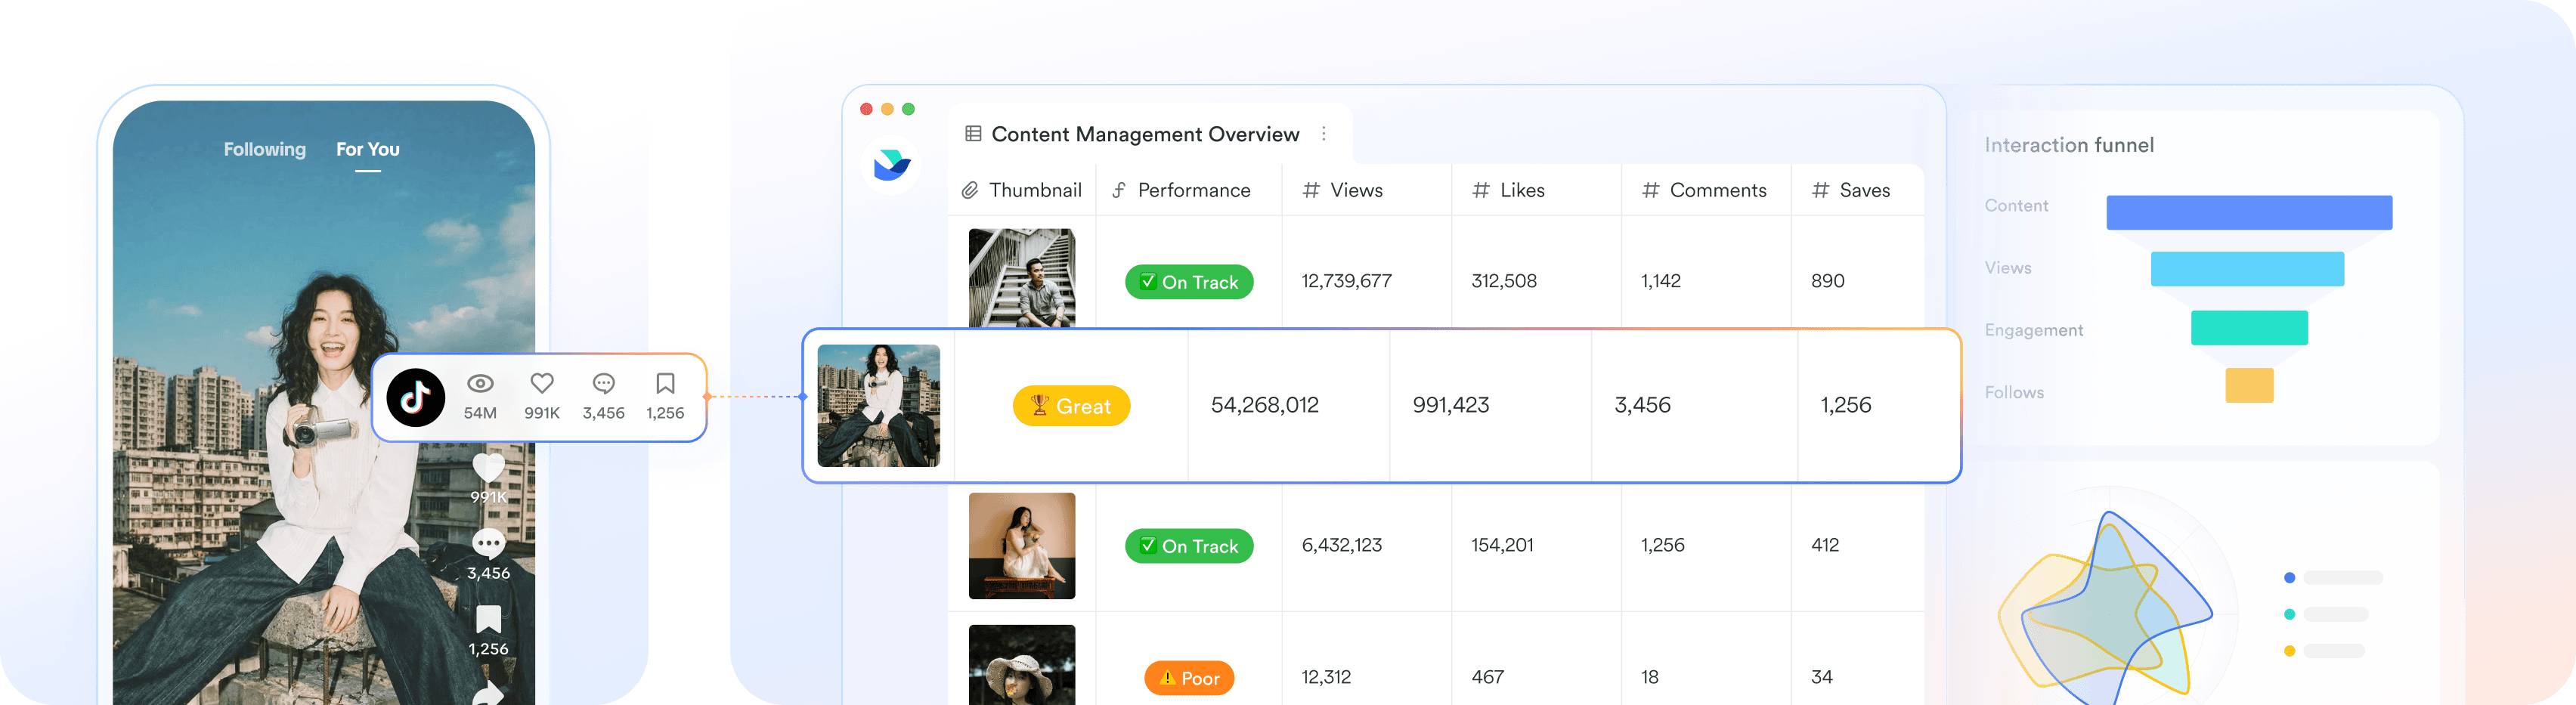Click the Likes column header

1537,190
